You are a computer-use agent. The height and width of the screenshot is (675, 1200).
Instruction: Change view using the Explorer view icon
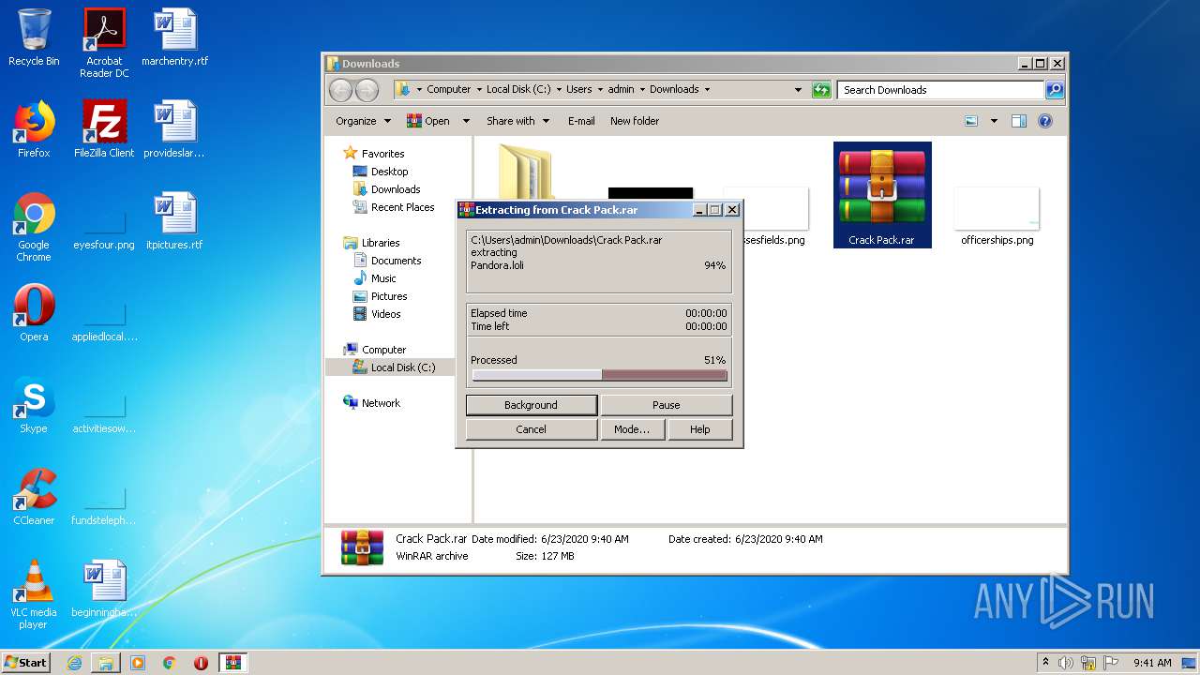[x=971, y=121]
